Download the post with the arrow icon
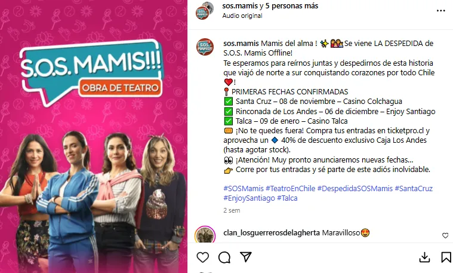Screen dimensions: 453x273 point(424,257)
